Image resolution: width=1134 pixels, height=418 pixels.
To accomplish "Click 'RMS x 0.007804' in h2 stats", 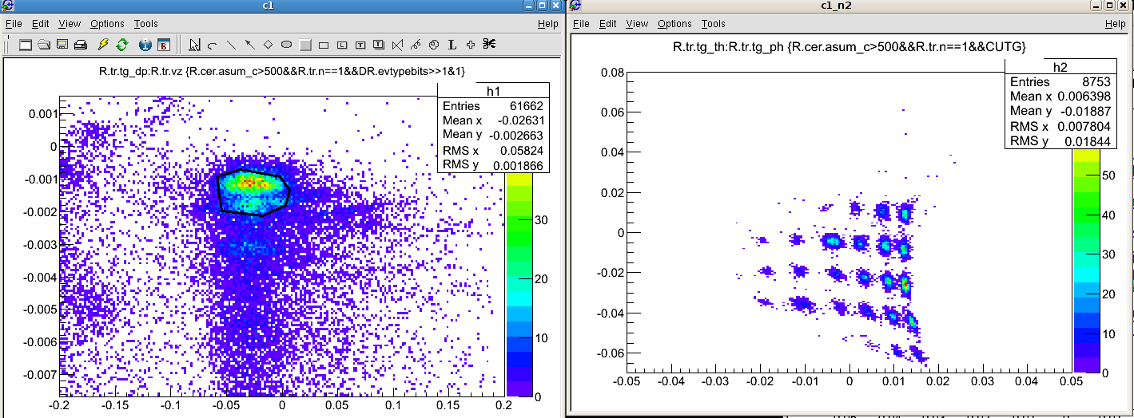I will (x=1060, y=126).
